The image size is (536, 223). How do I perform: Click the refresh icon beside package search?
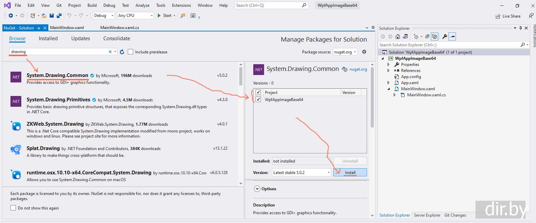[x=122, y=52]
